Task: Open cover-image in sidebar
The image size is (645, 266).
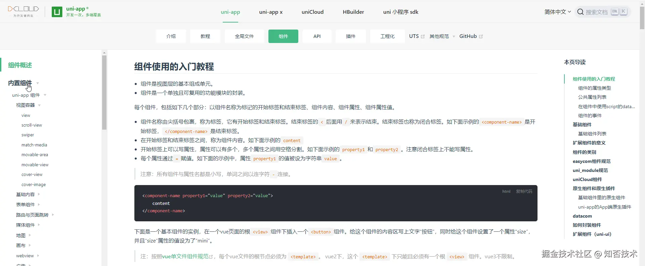Action: click(34, 184)
